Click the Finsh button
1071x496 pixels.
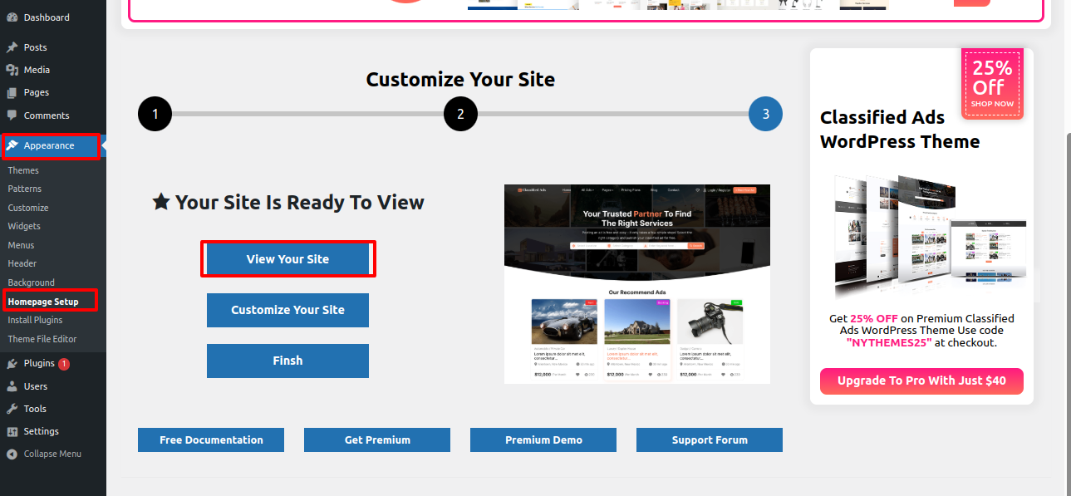coord(287,361)
